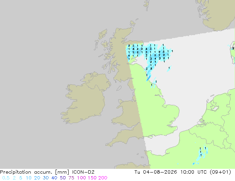Click the 75 legend value

coord(71,178)
